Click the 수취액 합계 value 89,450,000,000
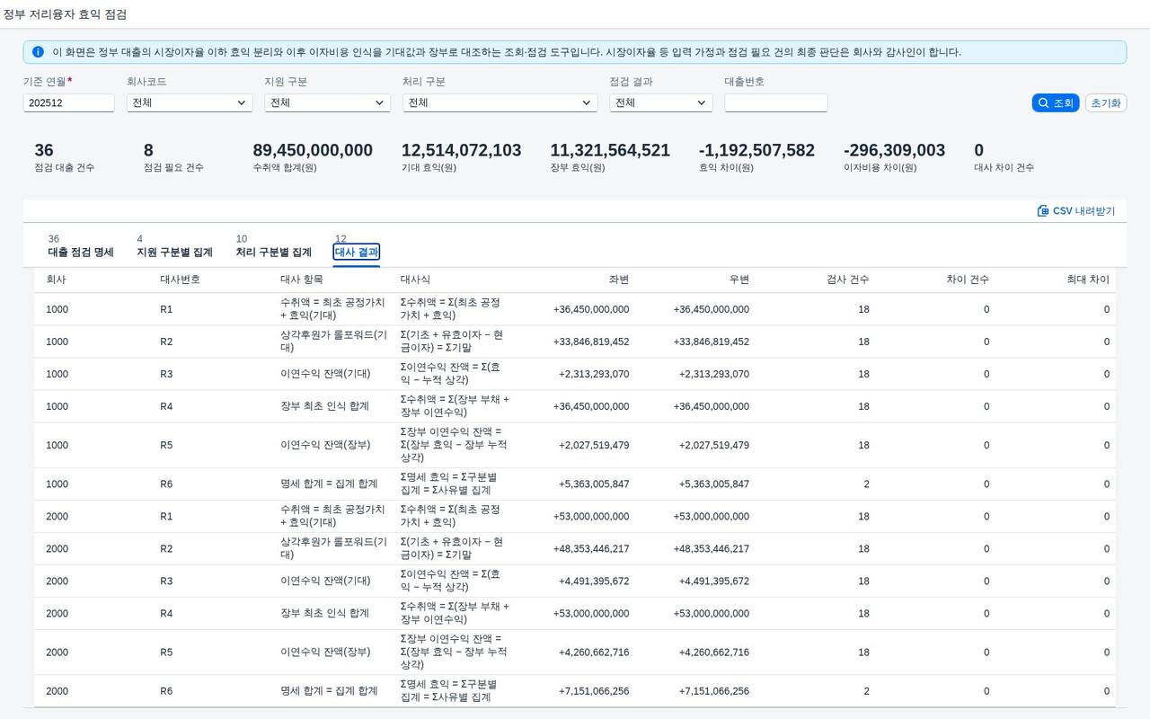1150x719 pixels. click(313, 150)
